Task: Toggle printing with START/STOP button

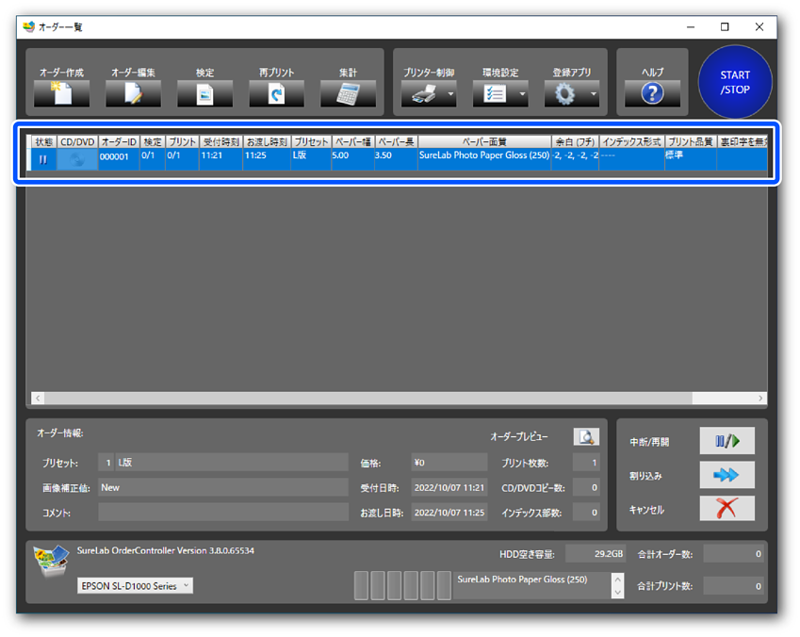Action: (x=735, y=83)
